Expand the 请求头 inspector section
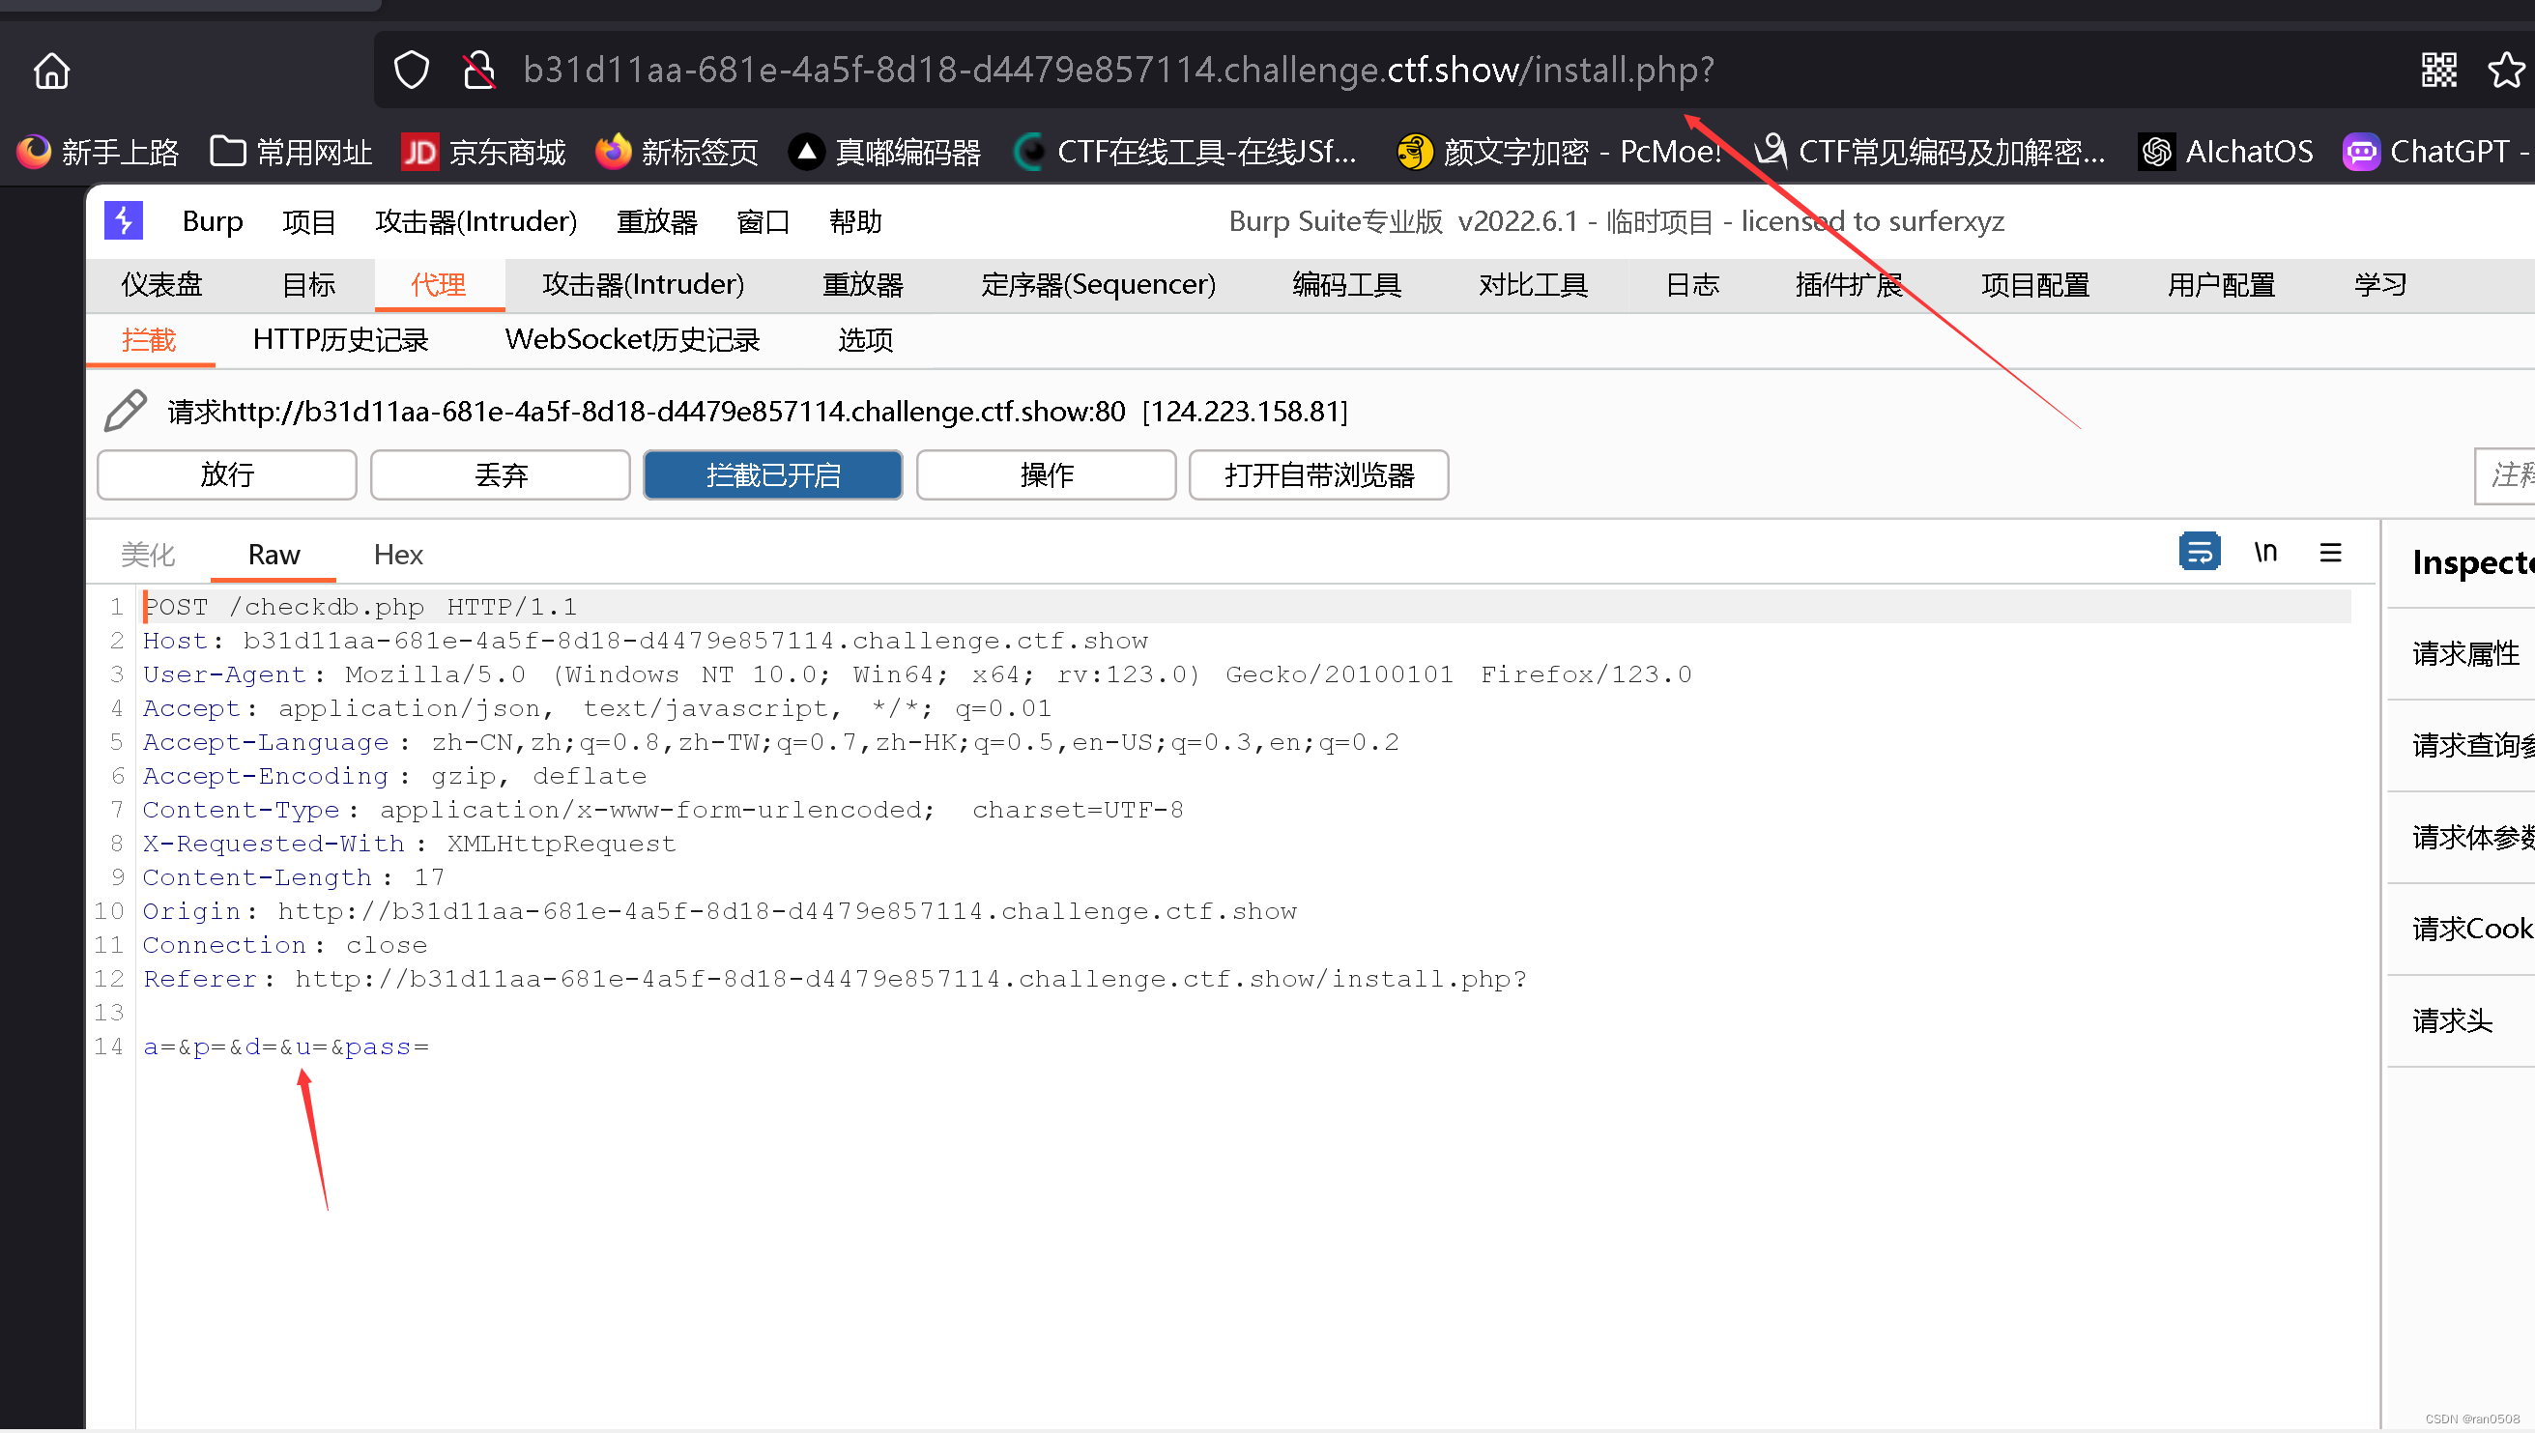2535x1433 pixels. [x=2452, y=1020]
